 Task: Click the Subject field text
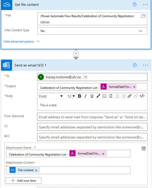click(x=69, y=88)
